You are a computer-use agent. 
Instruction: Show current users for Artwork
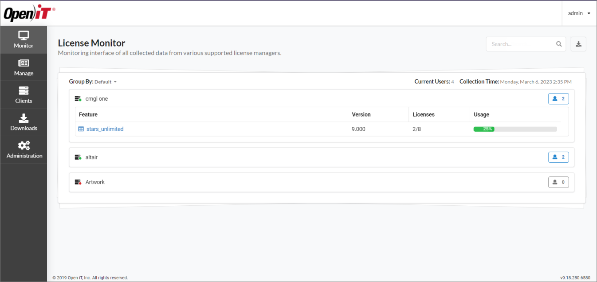[558, 182]
